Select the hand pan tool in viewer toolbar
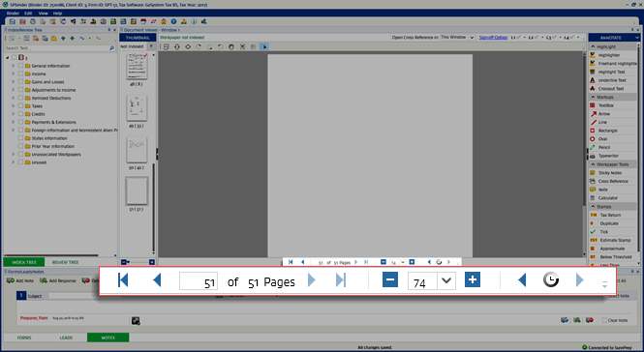 tap(231, 46)
